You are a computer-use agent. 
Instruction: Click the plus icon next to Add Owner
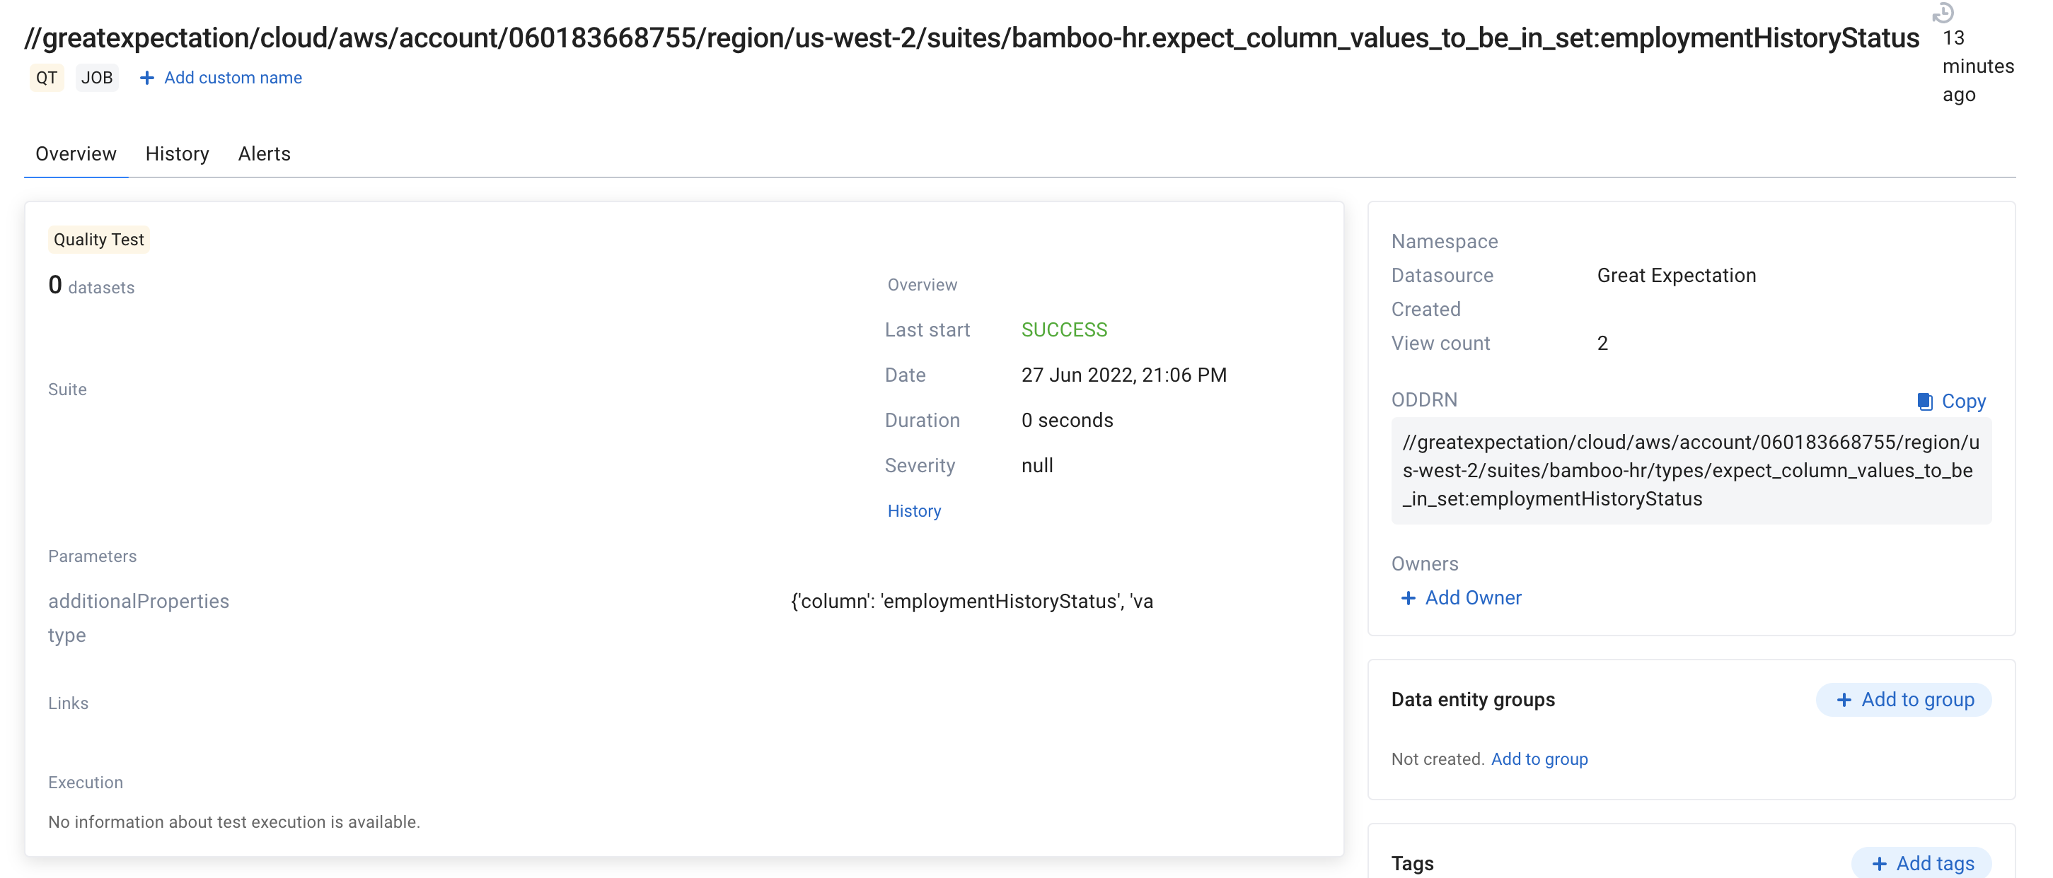[1409, 598]
